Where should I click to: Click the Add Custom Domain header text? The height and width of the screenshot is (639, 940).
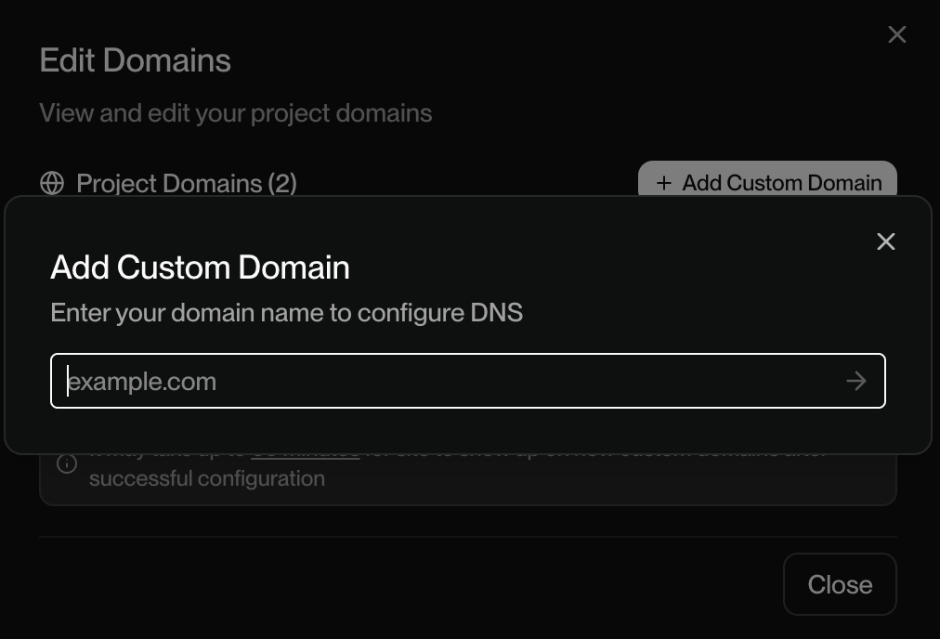click(x=200, y=267)
